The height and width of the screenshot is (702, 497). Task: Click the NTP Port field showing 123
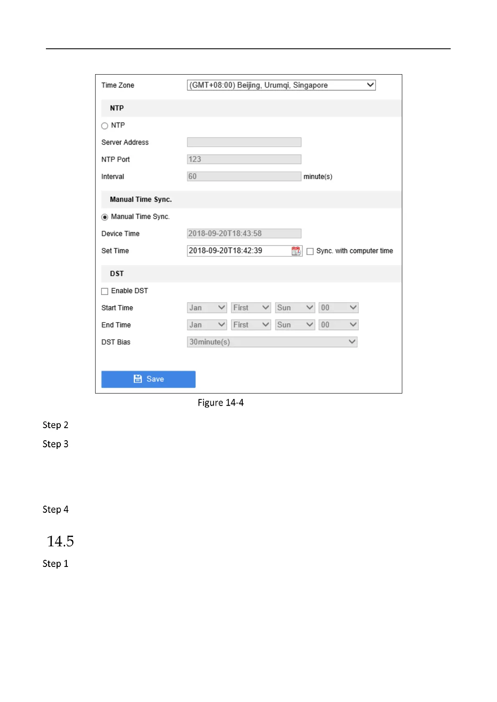coord(244,159)
